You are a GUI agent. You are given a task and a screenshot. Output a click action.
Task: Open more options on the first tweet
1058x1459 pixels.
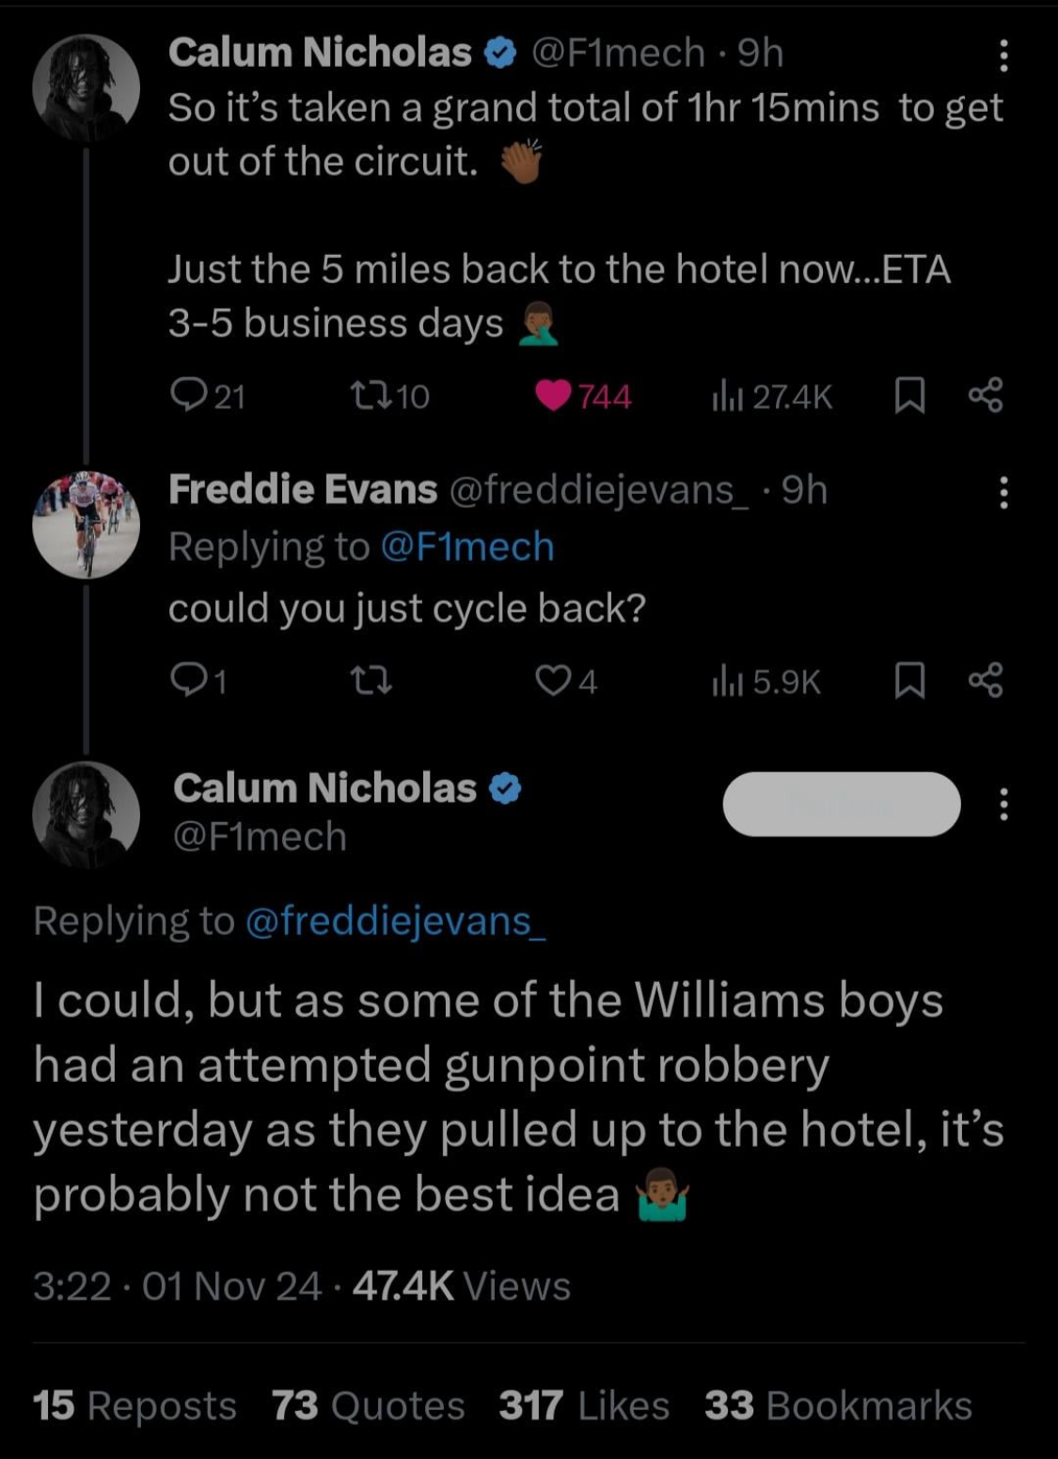[x=1003, y=56]
